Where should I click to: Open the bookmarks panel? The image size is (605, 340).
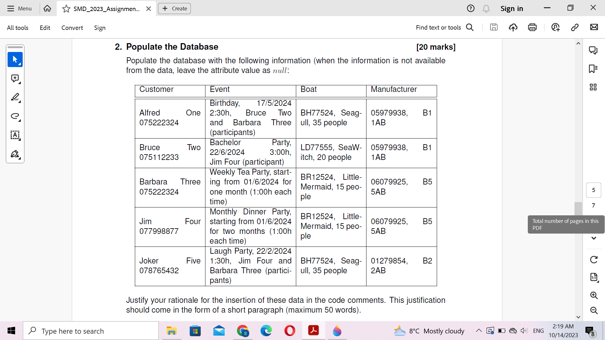point(593,69)
